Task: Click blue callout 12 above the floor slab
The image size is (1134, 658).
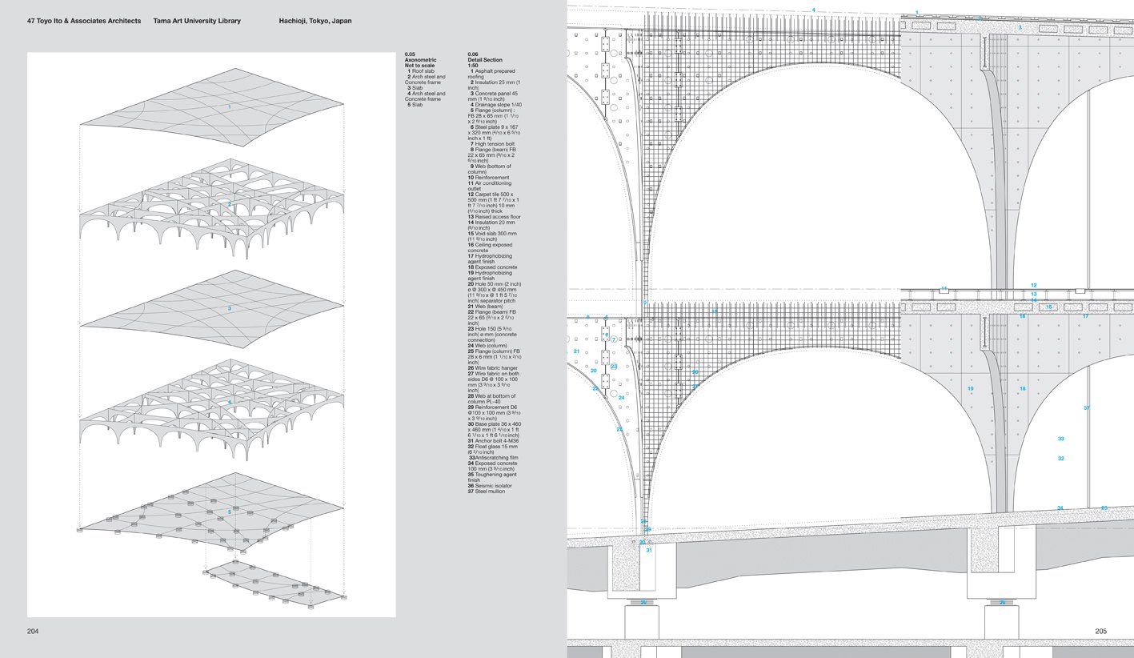Action: pyautogui.click(x=1033, y=286)
